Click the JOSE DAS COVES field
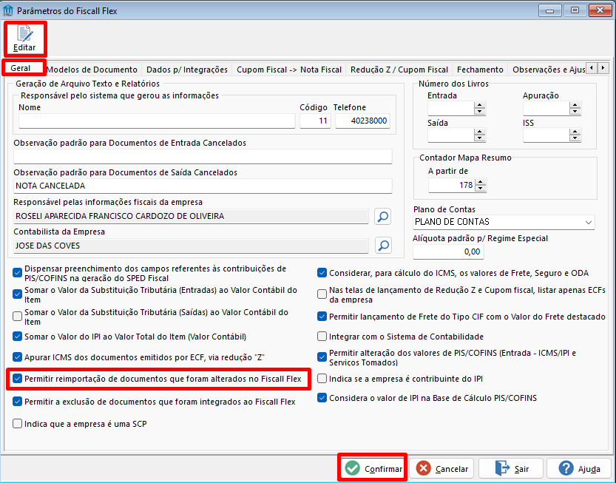Screen dimensions: 616x483 191,246
